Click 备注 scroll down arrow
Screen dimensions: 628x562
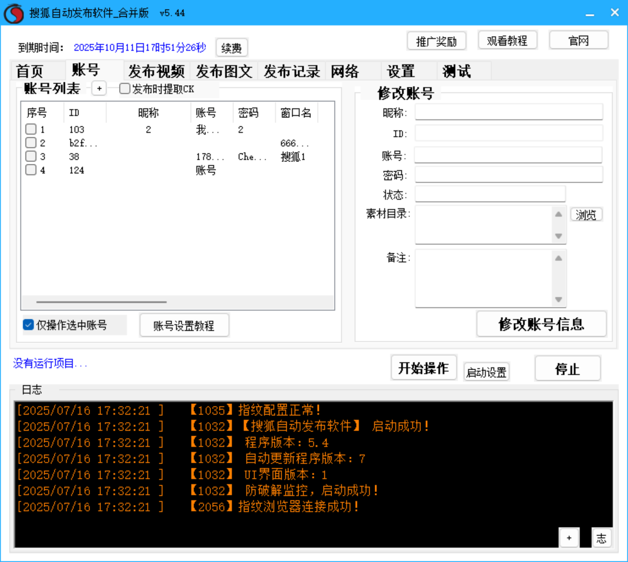point(559,299)
